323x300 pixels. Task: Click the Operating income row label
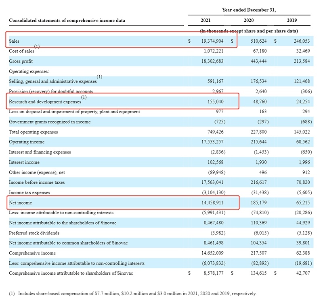click(x=27, y=142)
